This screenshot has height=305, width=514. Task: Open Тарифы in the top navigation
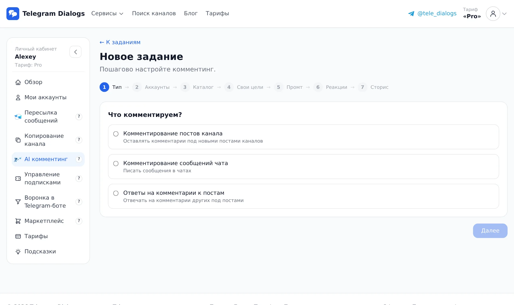click(217, 13)
